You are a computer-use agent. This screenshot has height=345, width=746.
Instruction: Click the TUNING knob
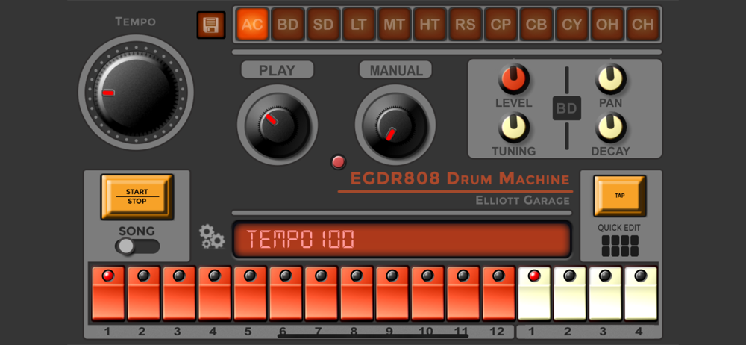(x=514, y=128)
